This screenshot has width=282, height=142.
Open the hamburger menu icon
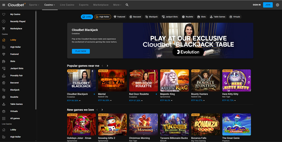(x=3, y=5)
